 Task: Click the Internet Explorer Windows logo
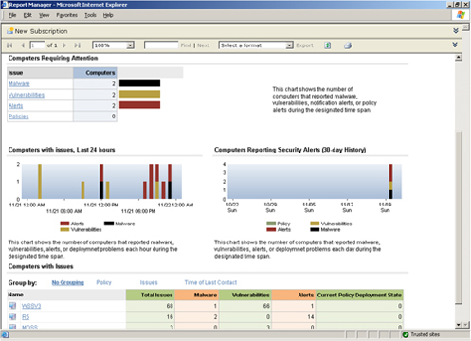(x=461, y=15)
